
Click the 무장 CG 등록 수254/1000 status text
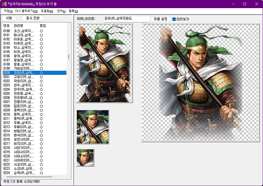(x=21, y=181)
